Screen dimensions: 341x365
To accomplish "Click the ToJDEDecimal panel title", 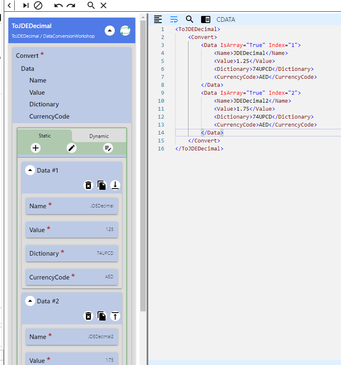I will [32, 26].
